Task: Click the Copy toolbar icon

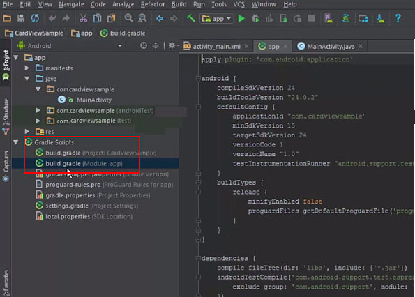Action: pyautogui.click(x=97, y=18)
